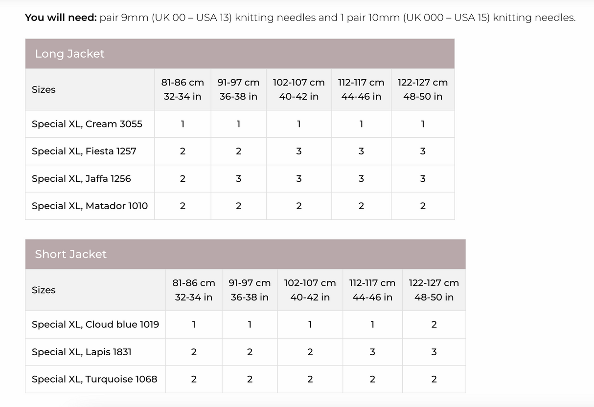Click Matador 1010 quantity for 81-86 cm
Viewport: 594px width, 407px height.
[x=183, y=206]
